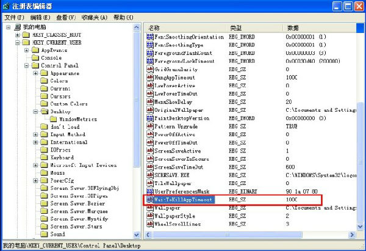Click the WallpaperStyle value icon

151,216
